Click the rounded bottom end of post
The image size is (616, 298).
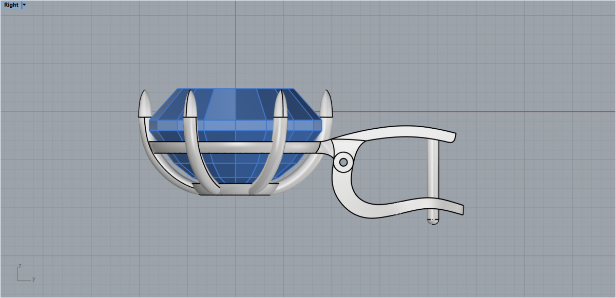click(433, 222)
